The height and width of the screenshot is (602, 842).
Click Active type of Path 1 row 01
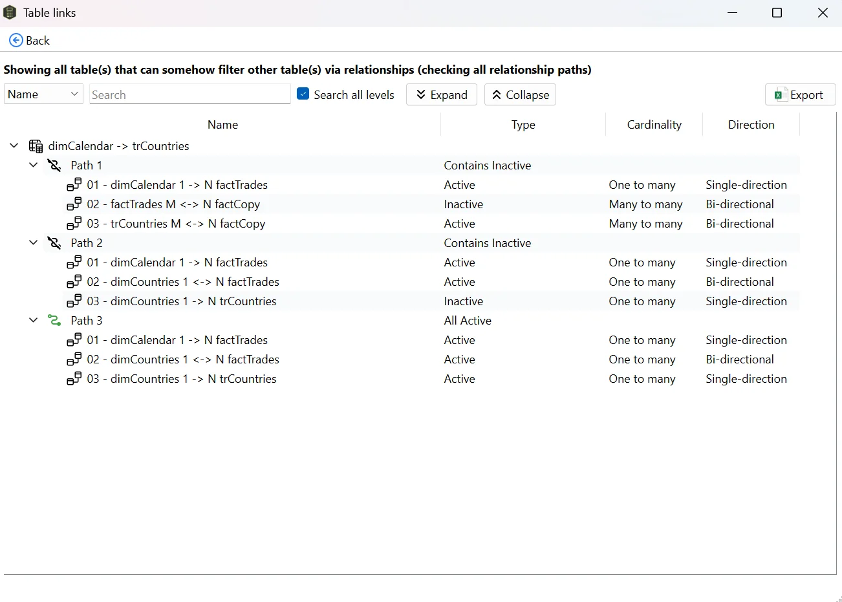[459, 185]
